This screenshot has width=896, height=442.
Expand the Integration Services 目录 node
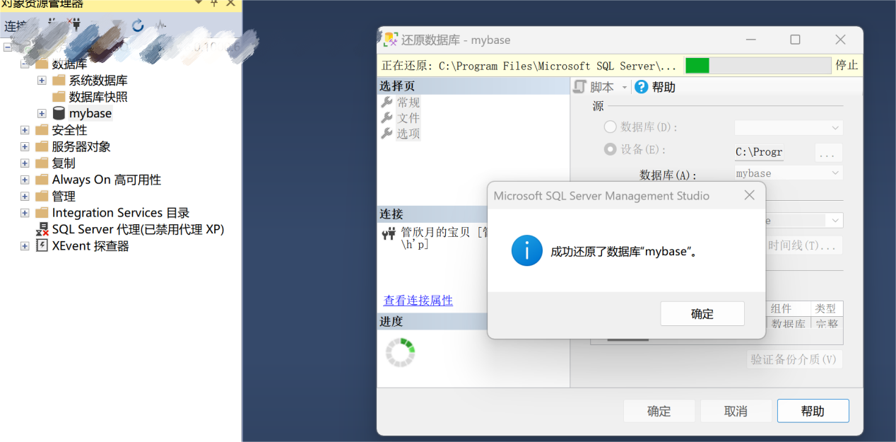point(25,213)
